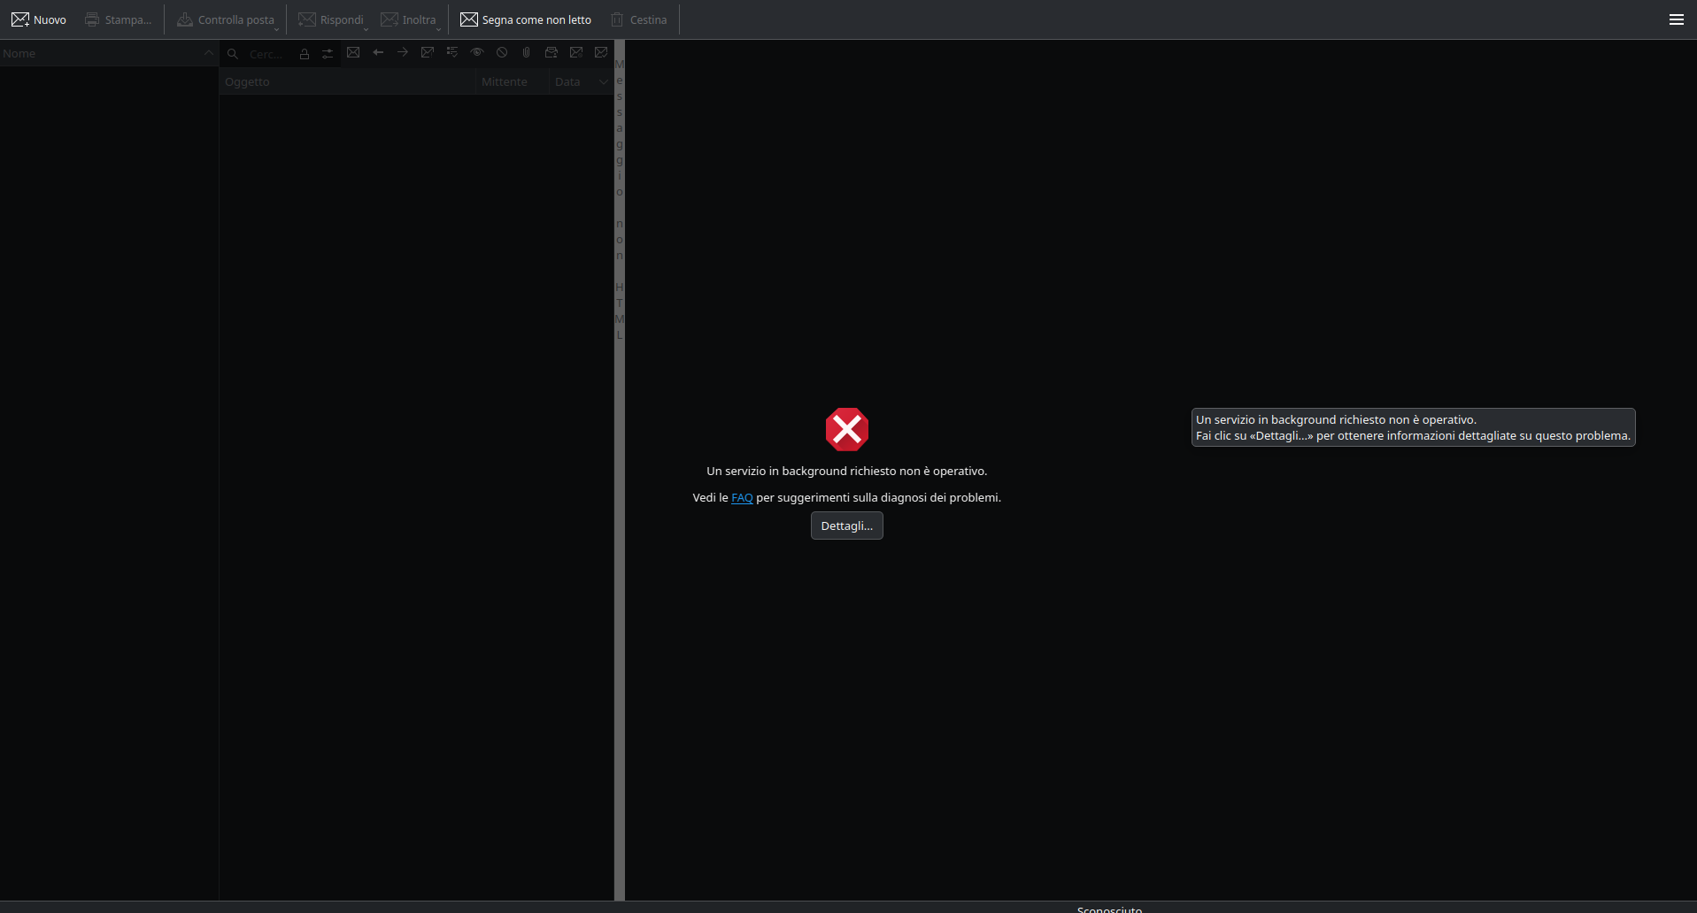Screen dimensions: 1697x913
Task: Open the hamburger menu
Action: pyautogui.click(x=1676, y=19)
